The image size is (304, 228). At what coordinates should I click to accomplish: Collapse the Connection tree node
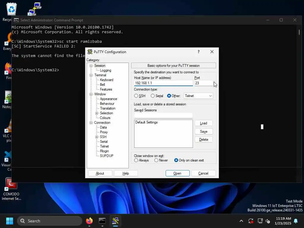(x=91, y=123)
